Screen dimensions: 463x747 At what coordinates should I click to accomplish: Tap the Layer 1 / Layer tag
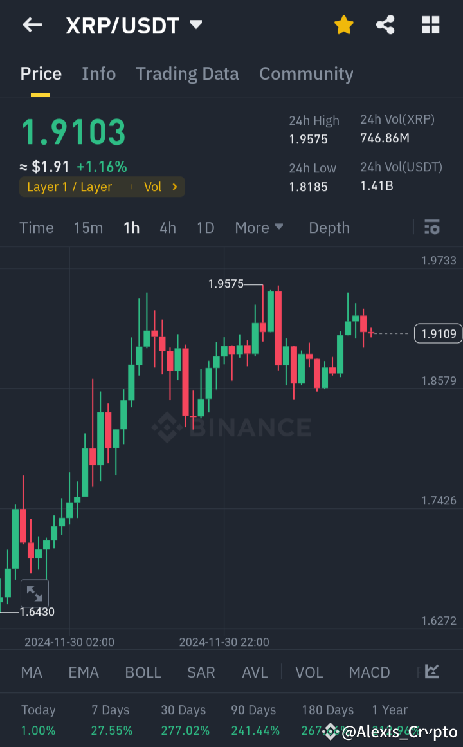click(71, 187)
